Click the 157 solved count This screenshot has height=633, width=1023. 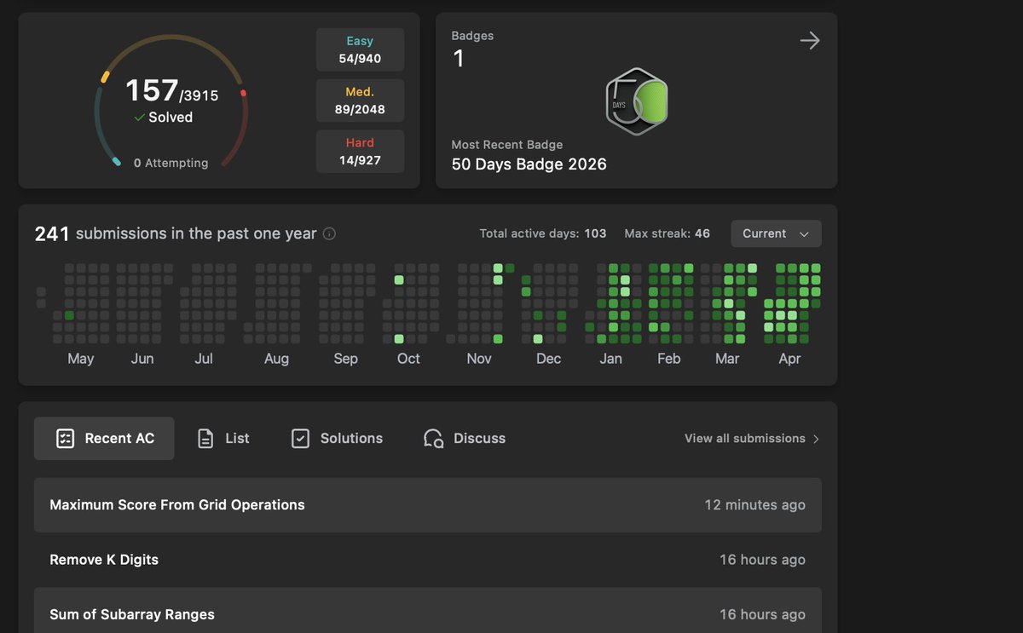[x=152, y=89]
